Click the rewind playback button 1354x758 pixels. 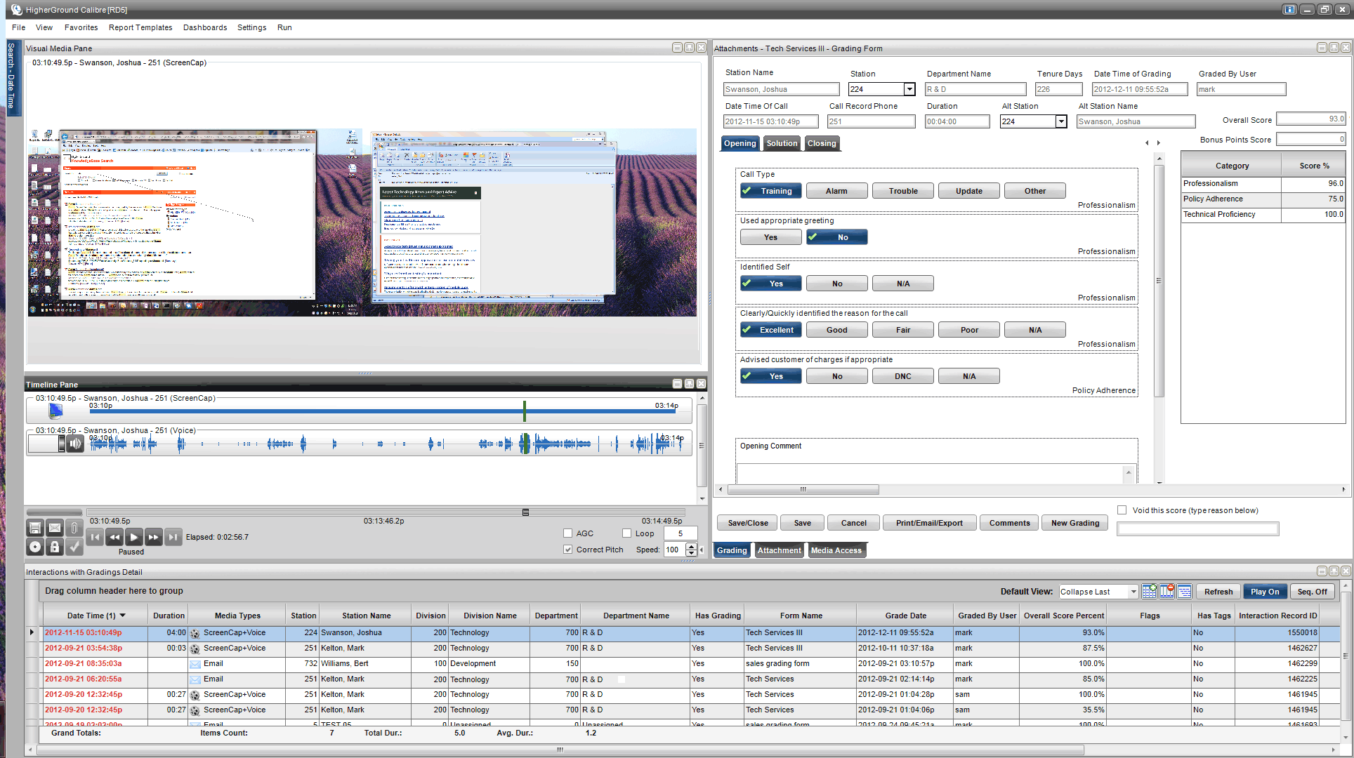tap(114, 537)
